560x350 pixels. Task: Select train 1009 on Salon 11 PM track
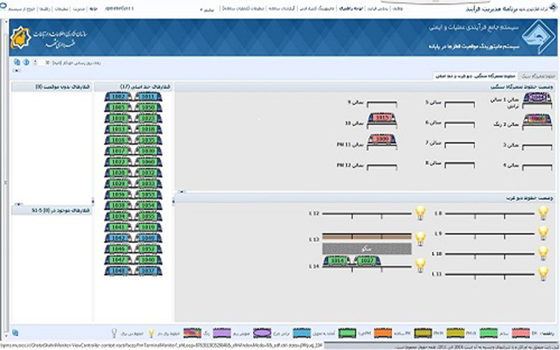[381, 140]
